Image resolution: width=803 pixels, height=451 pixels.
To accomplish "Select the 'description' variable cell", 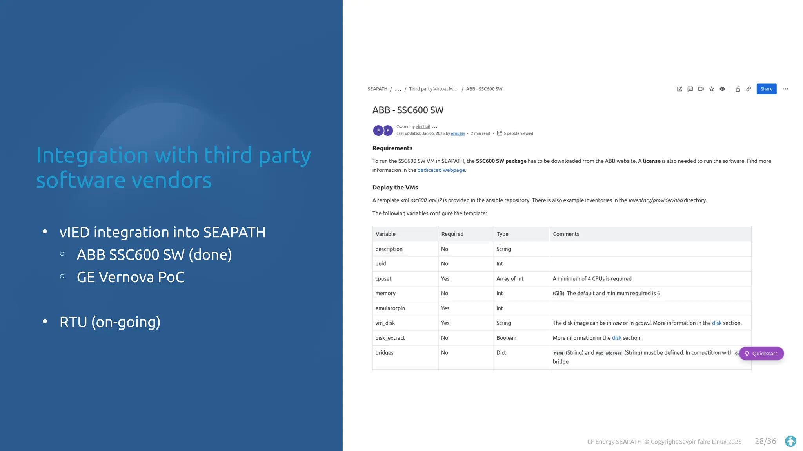I will (405, 249).
